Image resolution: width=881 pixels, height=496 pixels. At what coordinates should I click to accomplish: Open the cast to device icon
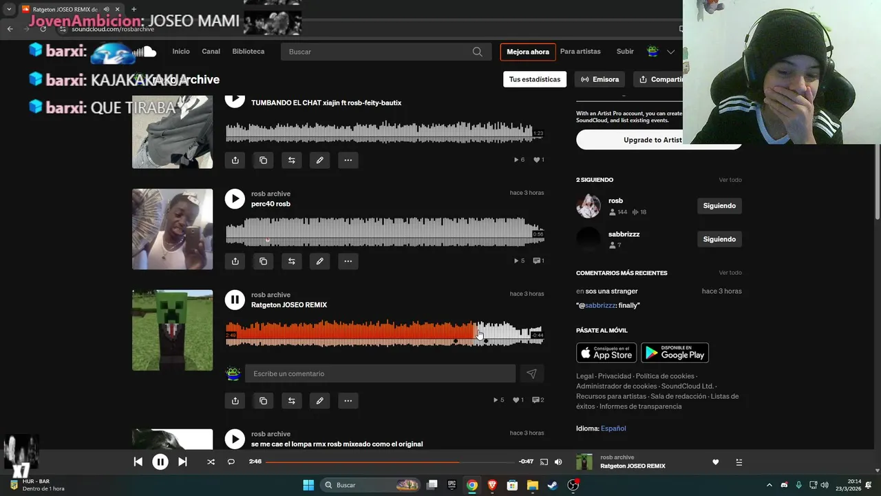544,462
